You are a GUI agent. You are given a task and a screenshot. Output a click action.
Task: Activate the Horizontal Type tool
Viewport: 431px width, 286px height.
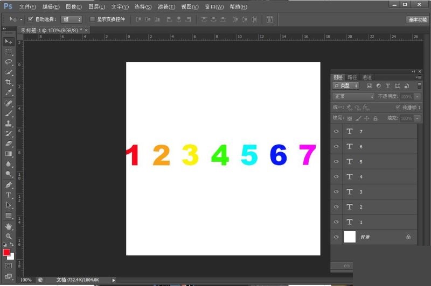point(9,195)
